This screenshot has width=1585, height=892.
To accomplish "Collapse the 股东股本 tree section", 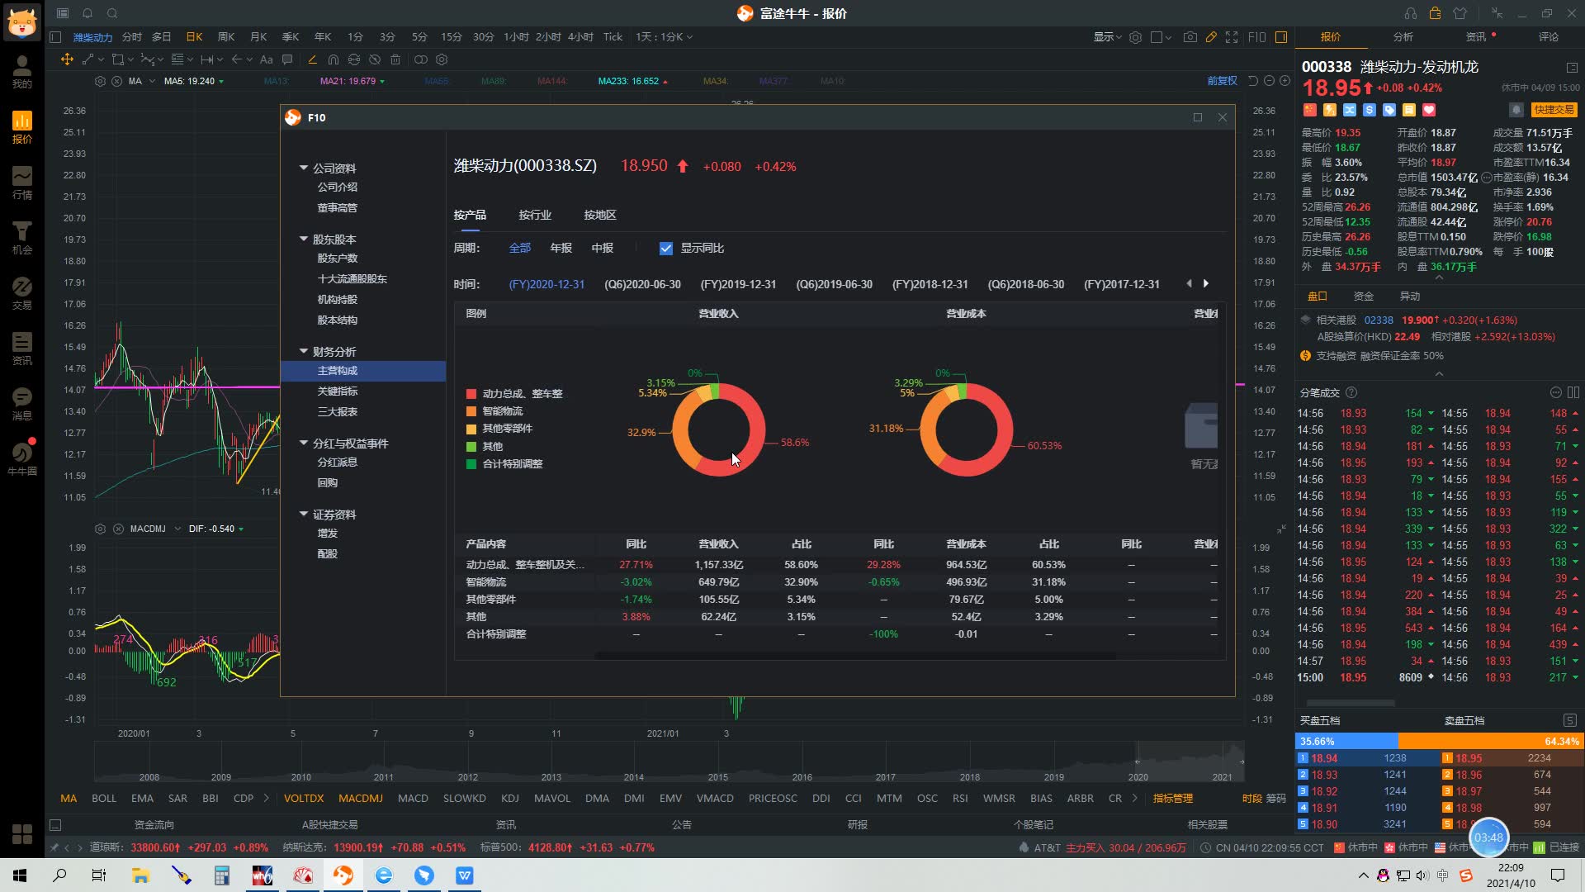I will pos(303,239).
